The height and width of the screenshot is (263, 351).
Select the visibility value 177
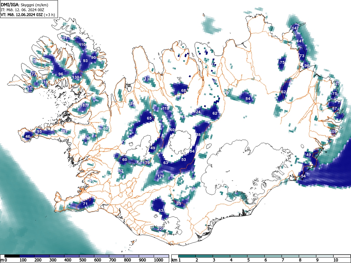pyautogui.click(x=33, y=74)
